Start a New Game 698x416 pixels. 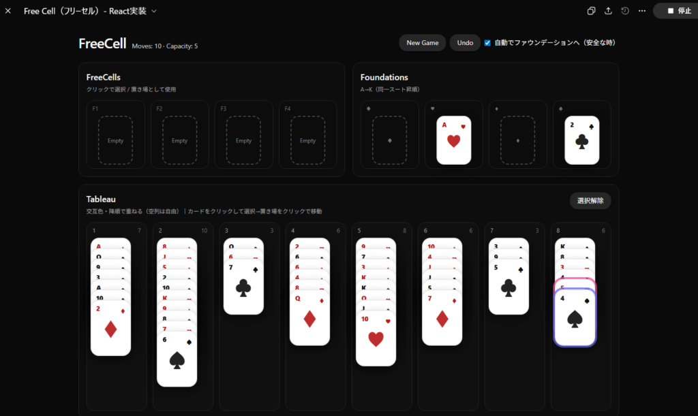(423, 43)
